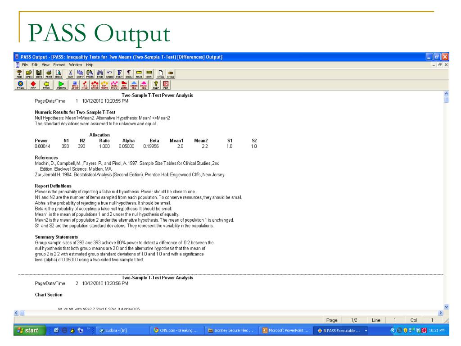
Task: Open the FONT dialog icon
Action: click(119, 74)
